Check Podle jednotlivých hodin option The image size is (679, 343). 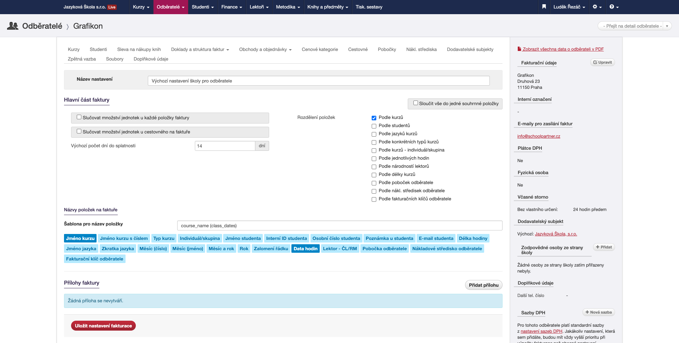pos(374,159)
